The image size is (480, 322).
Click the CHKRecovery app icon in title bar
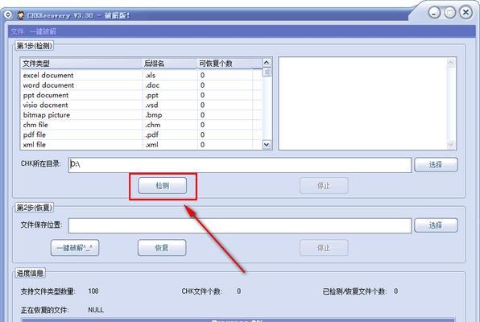tap(20, 15)
